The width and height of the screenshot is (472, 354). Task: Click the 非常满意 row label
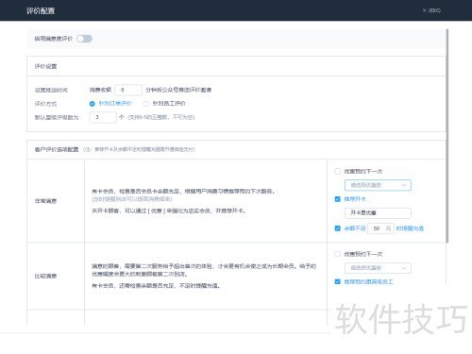pos(45,201)
